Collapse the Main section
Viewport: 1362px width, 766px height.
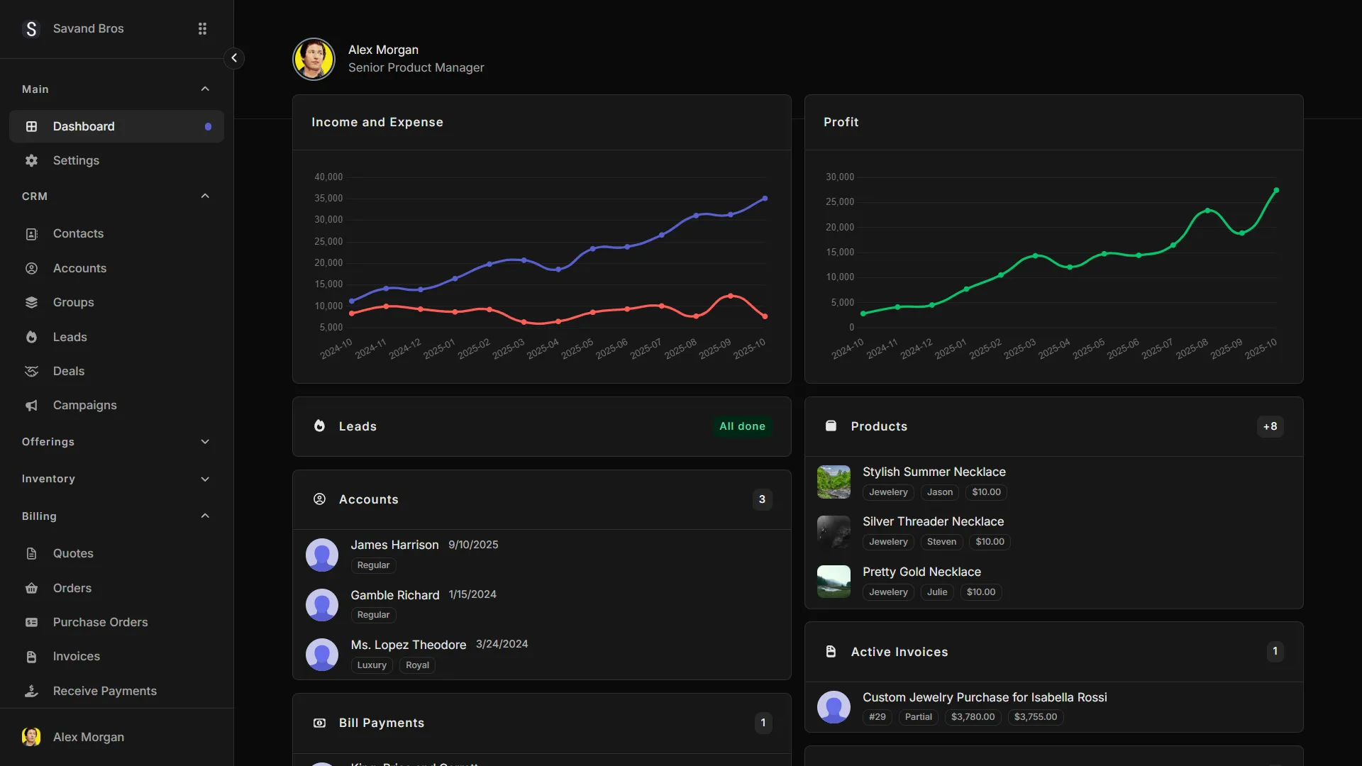tap(204, 89)
